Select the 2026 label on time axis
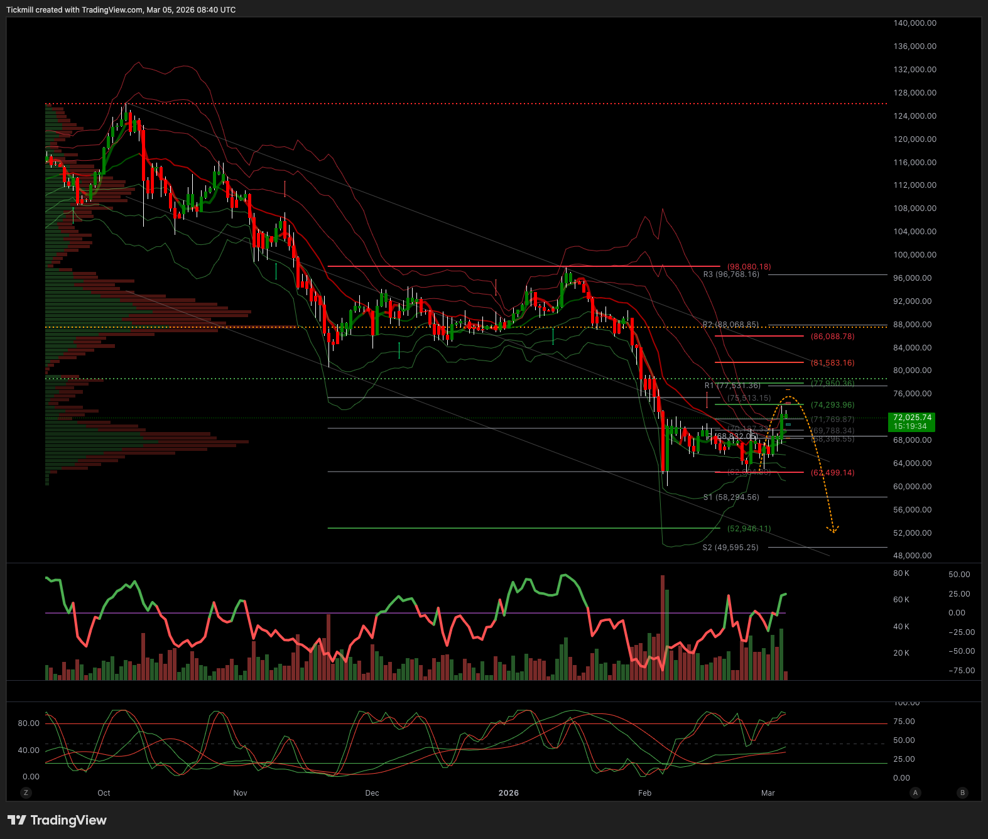The width and height of the screenshot is (988, 839). point(509,793)
